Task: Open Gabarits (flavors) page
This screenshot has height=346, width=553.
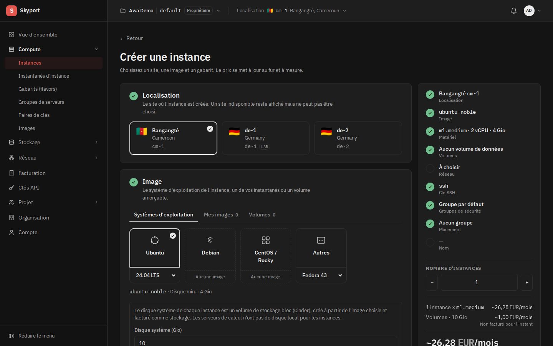Action: [x=53, y=89]
